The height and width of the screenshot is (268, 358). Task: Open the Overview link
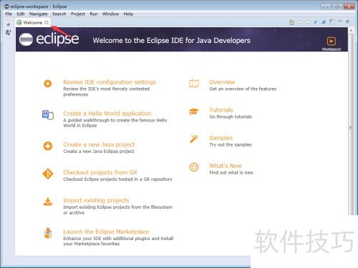click(x=222, y=82)
